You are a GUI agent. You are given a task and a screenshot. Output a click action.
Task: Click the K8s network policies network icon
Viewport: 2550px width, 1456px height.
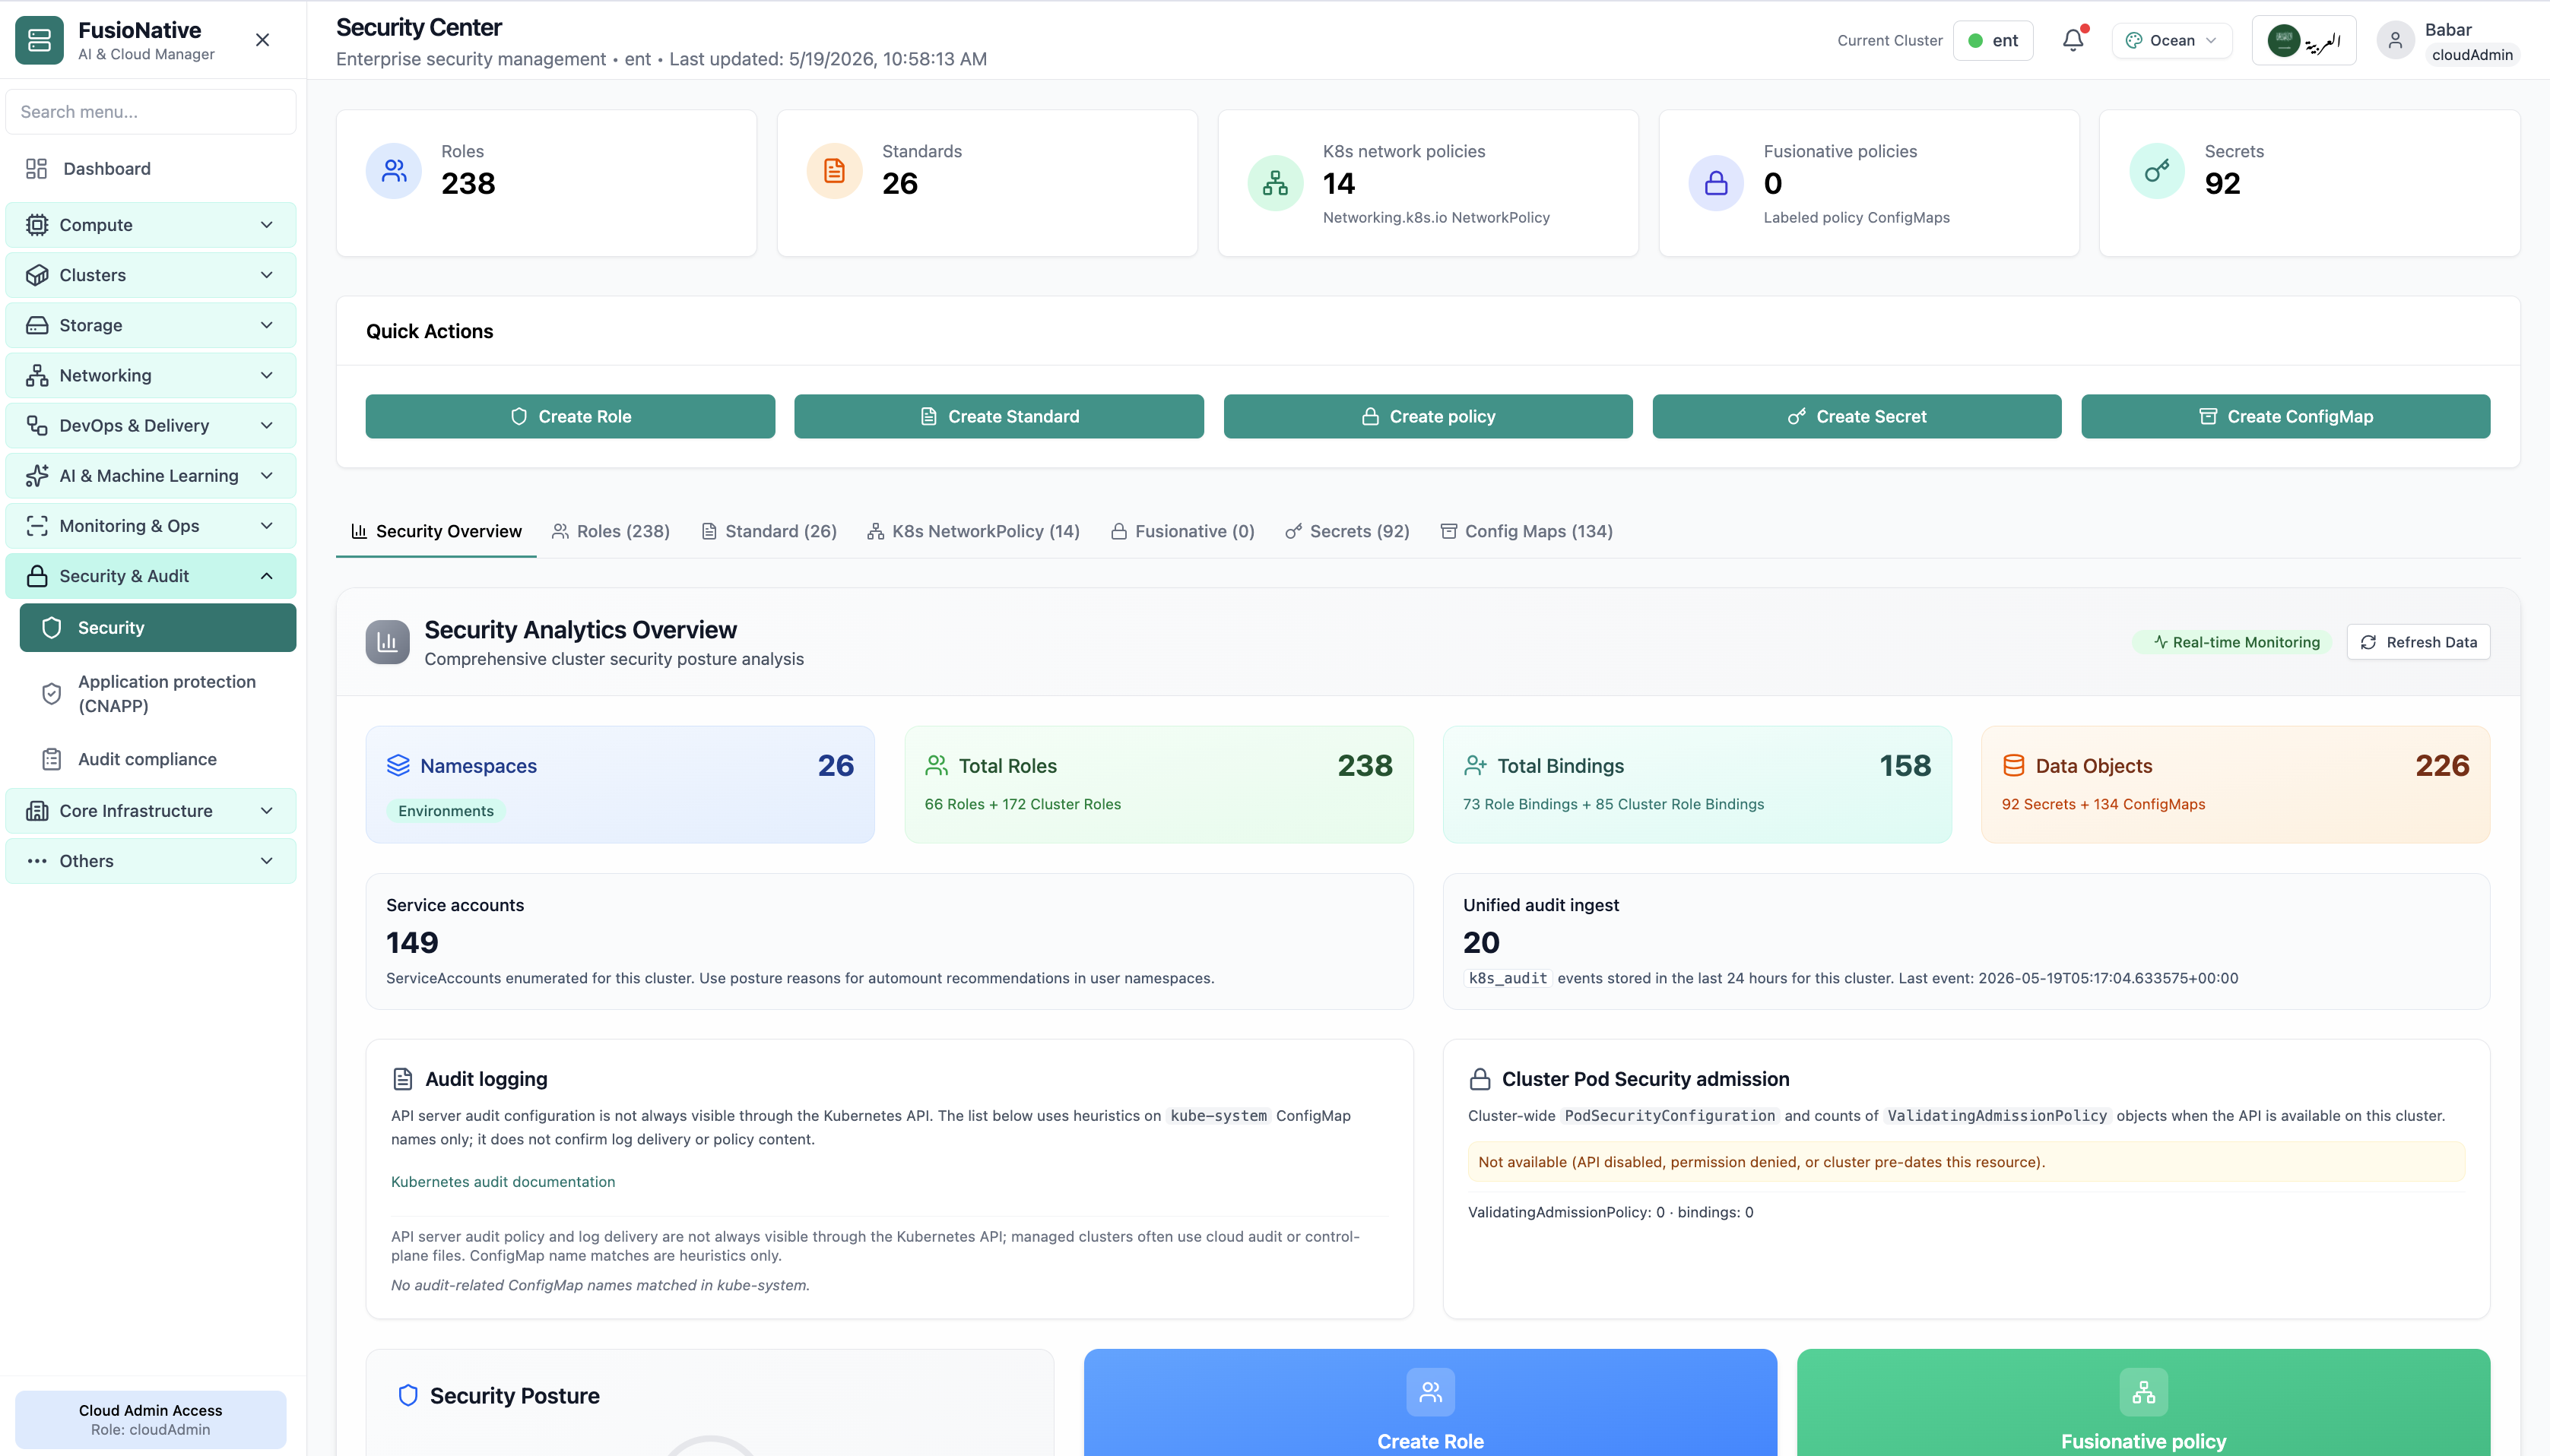pos(1274,183)
